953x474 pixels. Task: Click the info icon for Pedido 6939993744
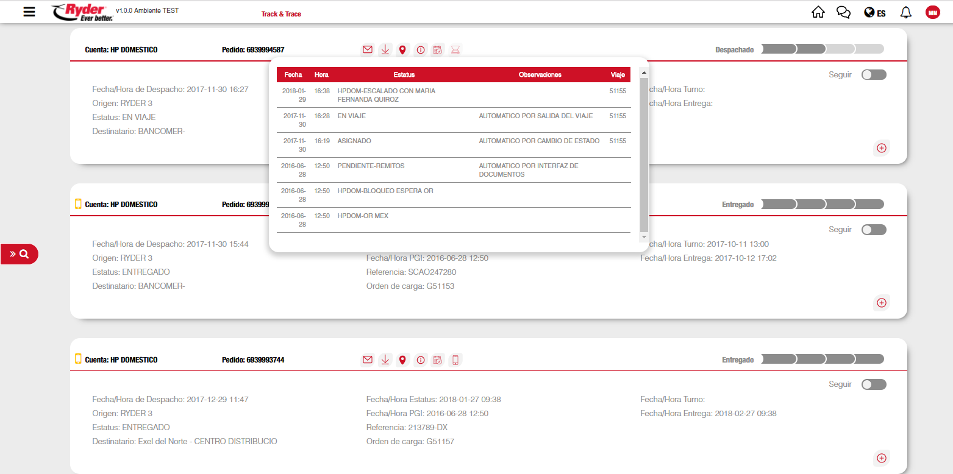(x=420, y=360)
